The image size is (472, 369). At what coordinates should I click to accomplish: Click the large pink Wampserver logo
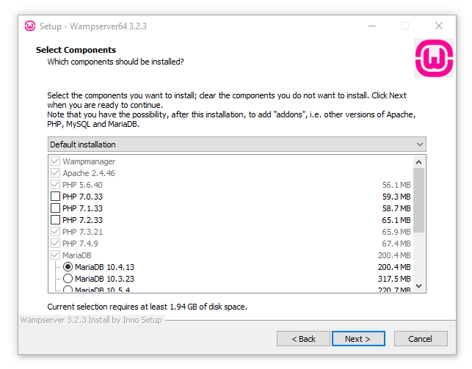(434, 59)
